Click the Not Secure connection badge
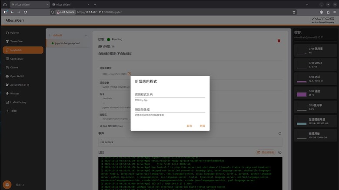Image resolution: width=339 pixels, height=190 pixels. click(x=66, y=12)
